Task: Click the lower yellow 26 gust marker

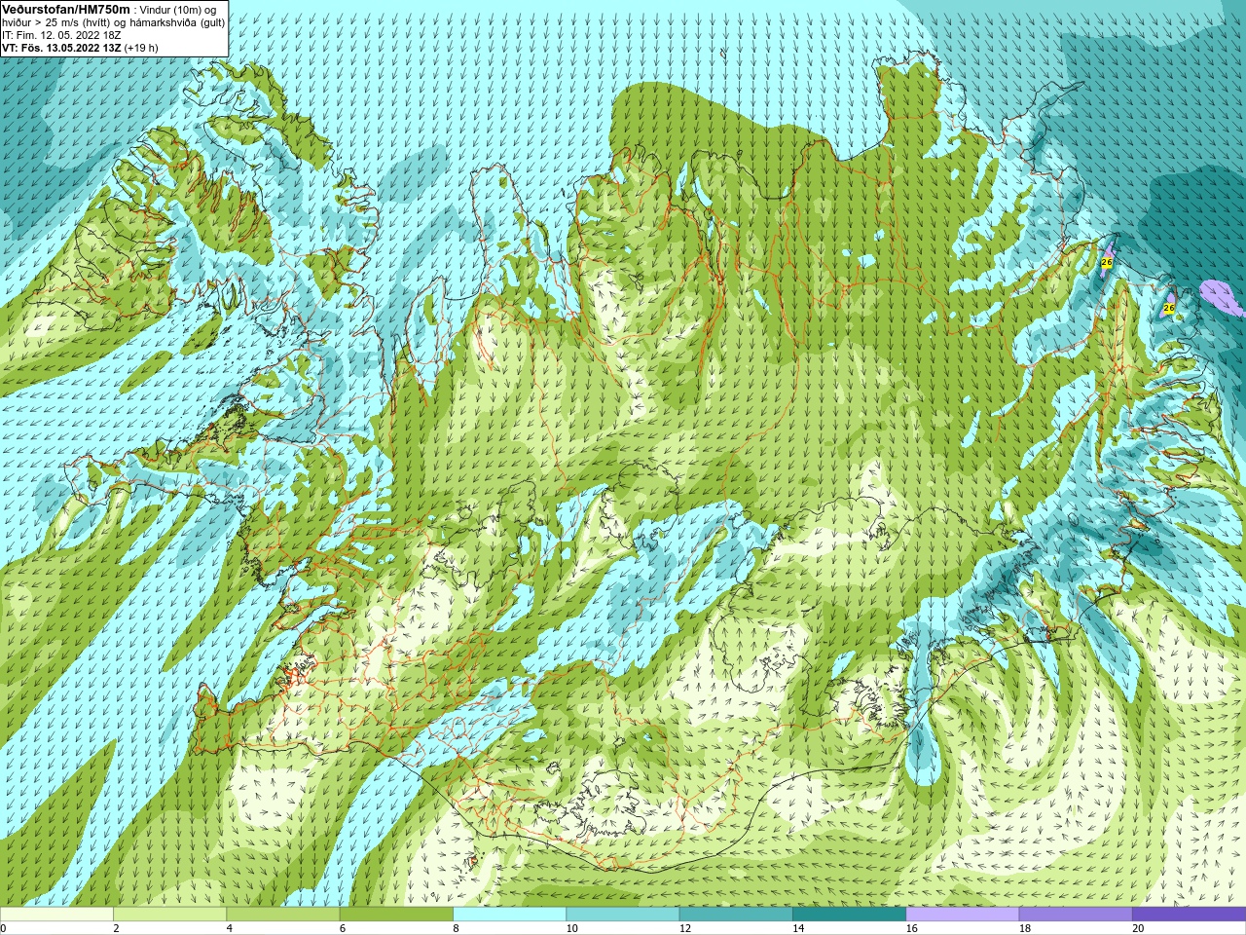Action: coord(1169,308)
